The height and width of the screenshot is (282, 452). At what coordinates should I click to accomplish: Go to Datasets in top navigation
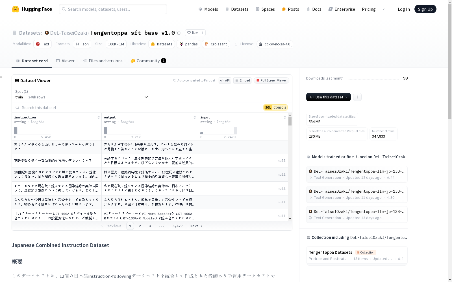coord(237,9)
